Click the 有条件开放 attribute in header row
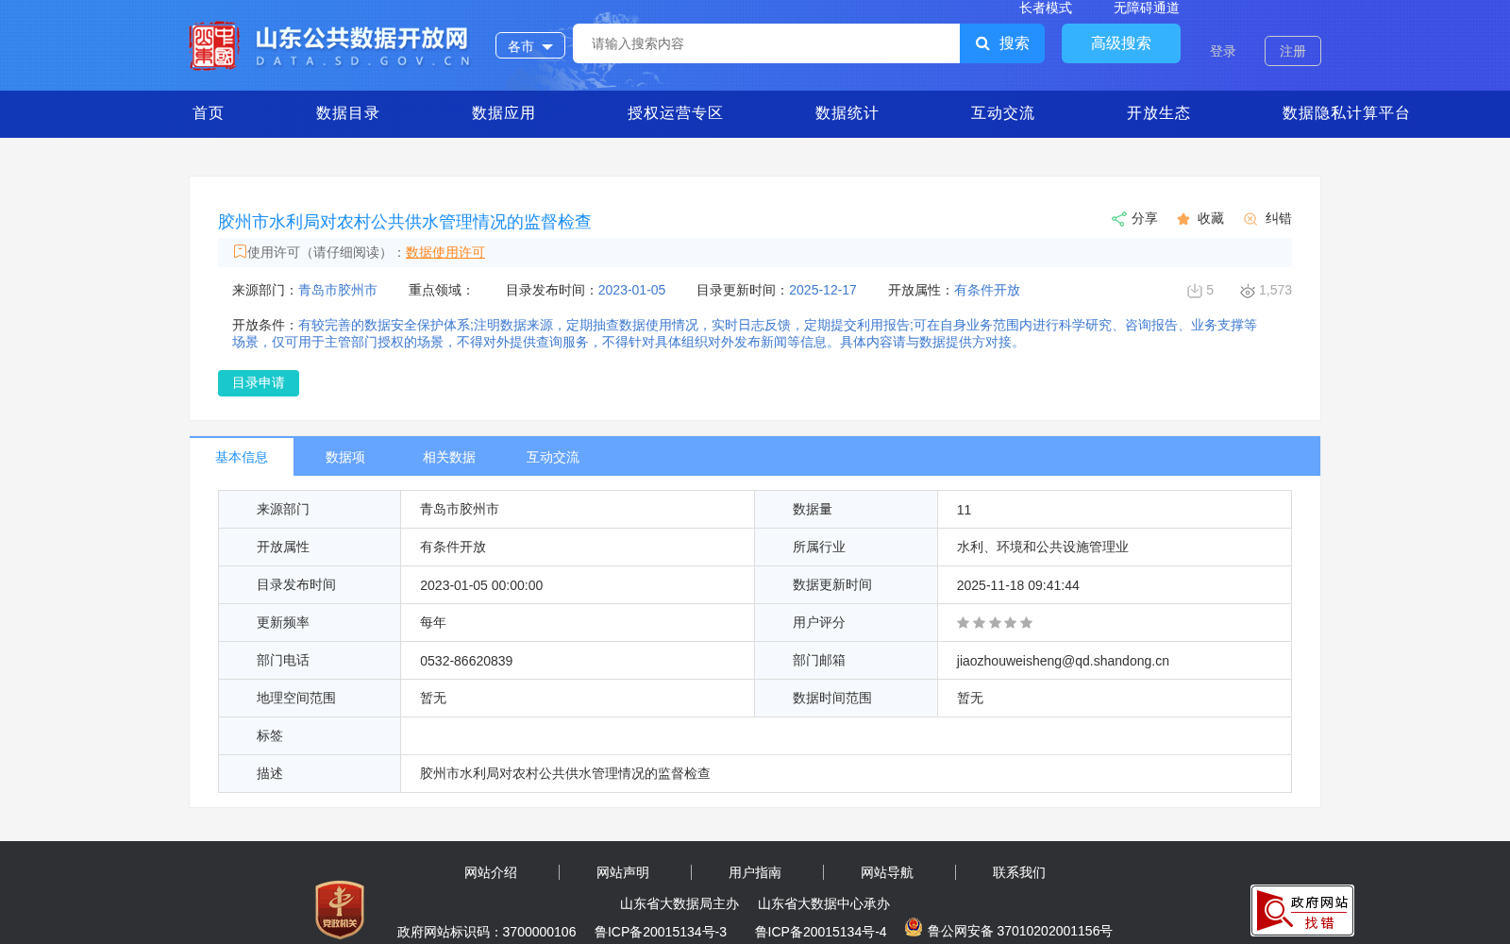 [987, 291]
